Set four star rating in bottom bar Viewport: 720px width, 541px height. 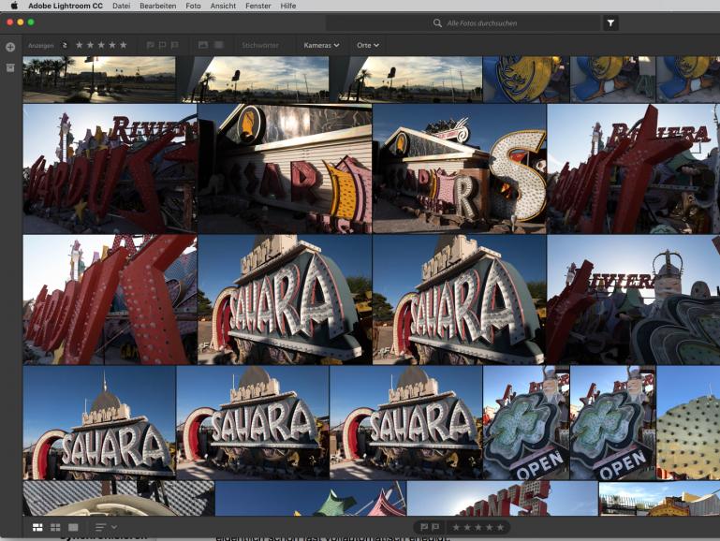489,527
